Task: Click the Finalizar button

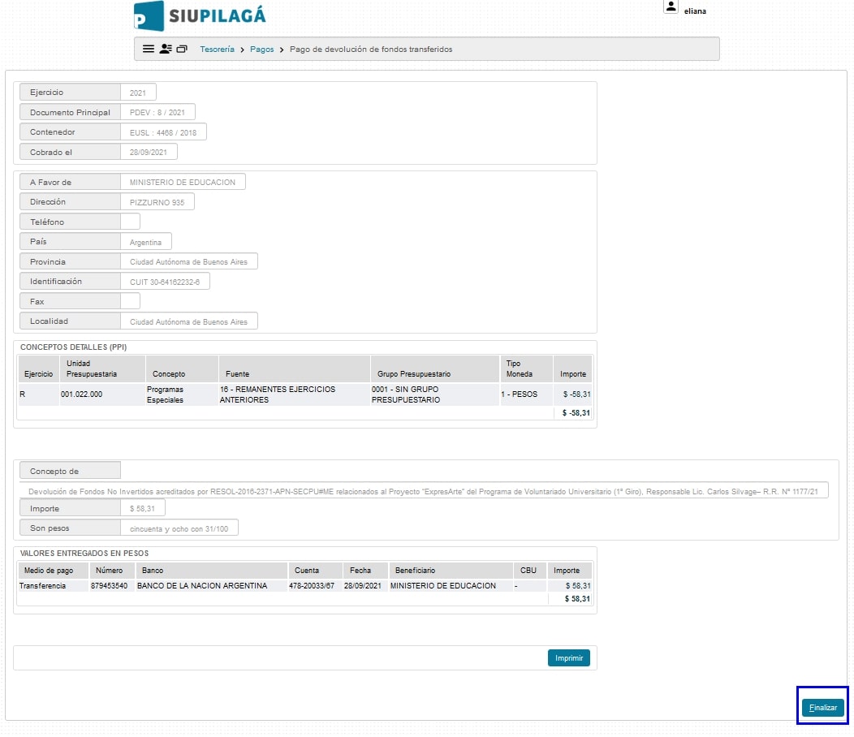Action: pyautogui.click(x=823, y=708)
